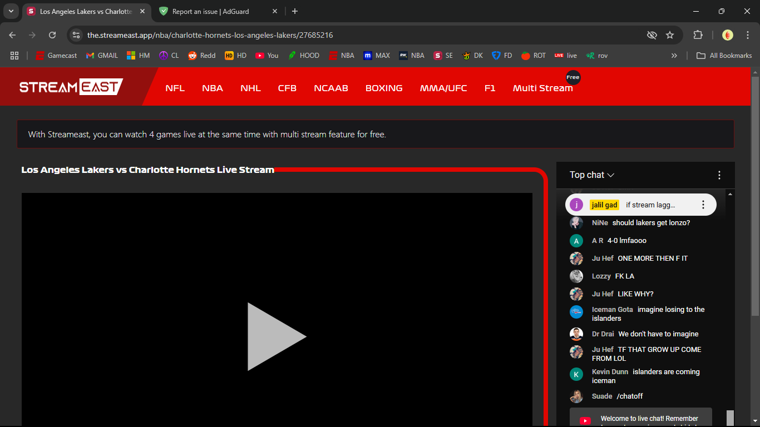Open the DK bookmark
The image size is (760, 427).
point(472,56)
